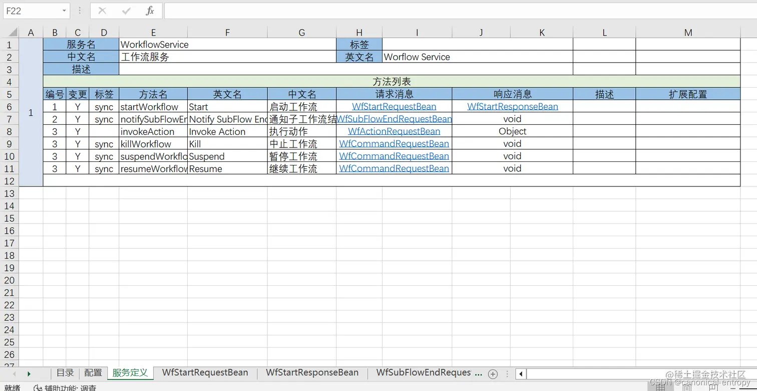Click the 执行动作 cell
The height and width of the screenshot is (391, 757).
click(302, 131)
